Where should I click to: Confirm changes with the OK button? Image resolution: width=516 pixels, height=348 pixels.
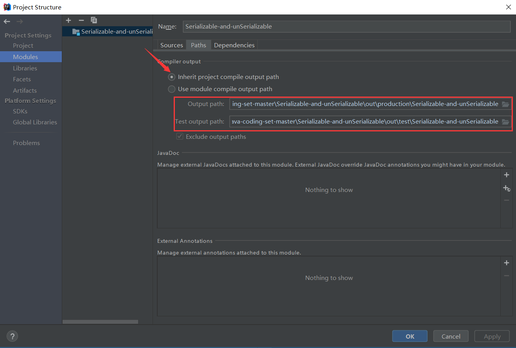pyautogui.click(x=410, y=336)
